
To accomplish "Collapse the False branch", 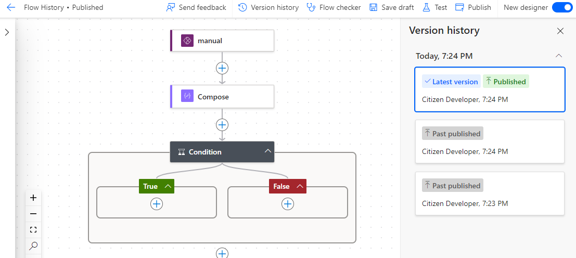I will pos(300,186).
